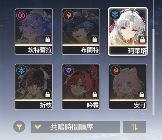This screenshot has height=140, width=162.
Task: Click the snowflake element icon on 折枝
Action: point(22,70)
